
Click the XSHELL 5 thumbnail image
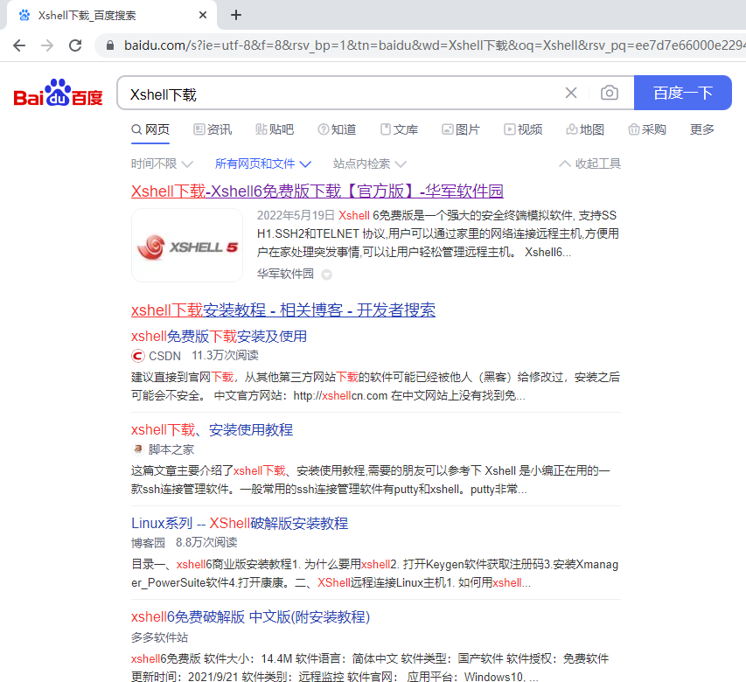pos(187,246)
